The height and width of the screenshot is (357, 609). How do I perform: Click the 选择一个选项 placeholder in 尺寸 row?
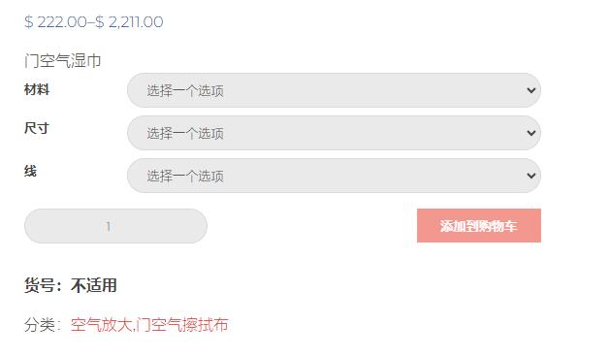click(185, 133)
